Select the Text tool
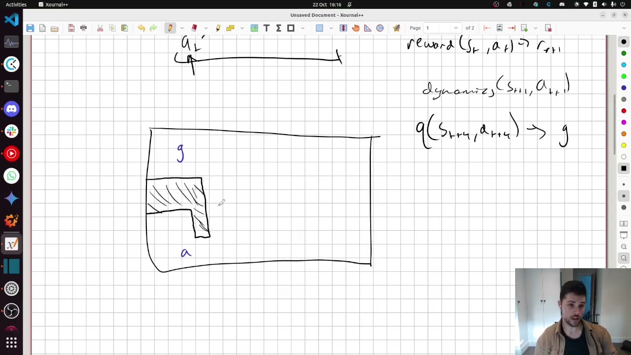The height and width of the screenshot is (355, 631). point(267,28)
